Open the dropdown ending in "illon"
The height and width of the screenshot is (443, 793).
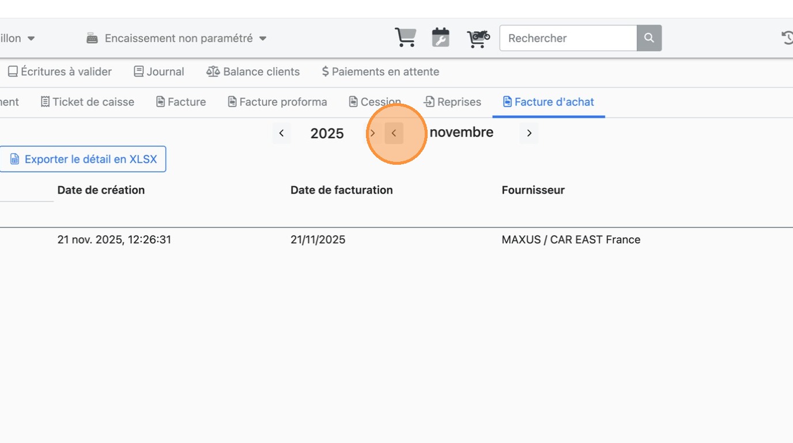[17, 39]
